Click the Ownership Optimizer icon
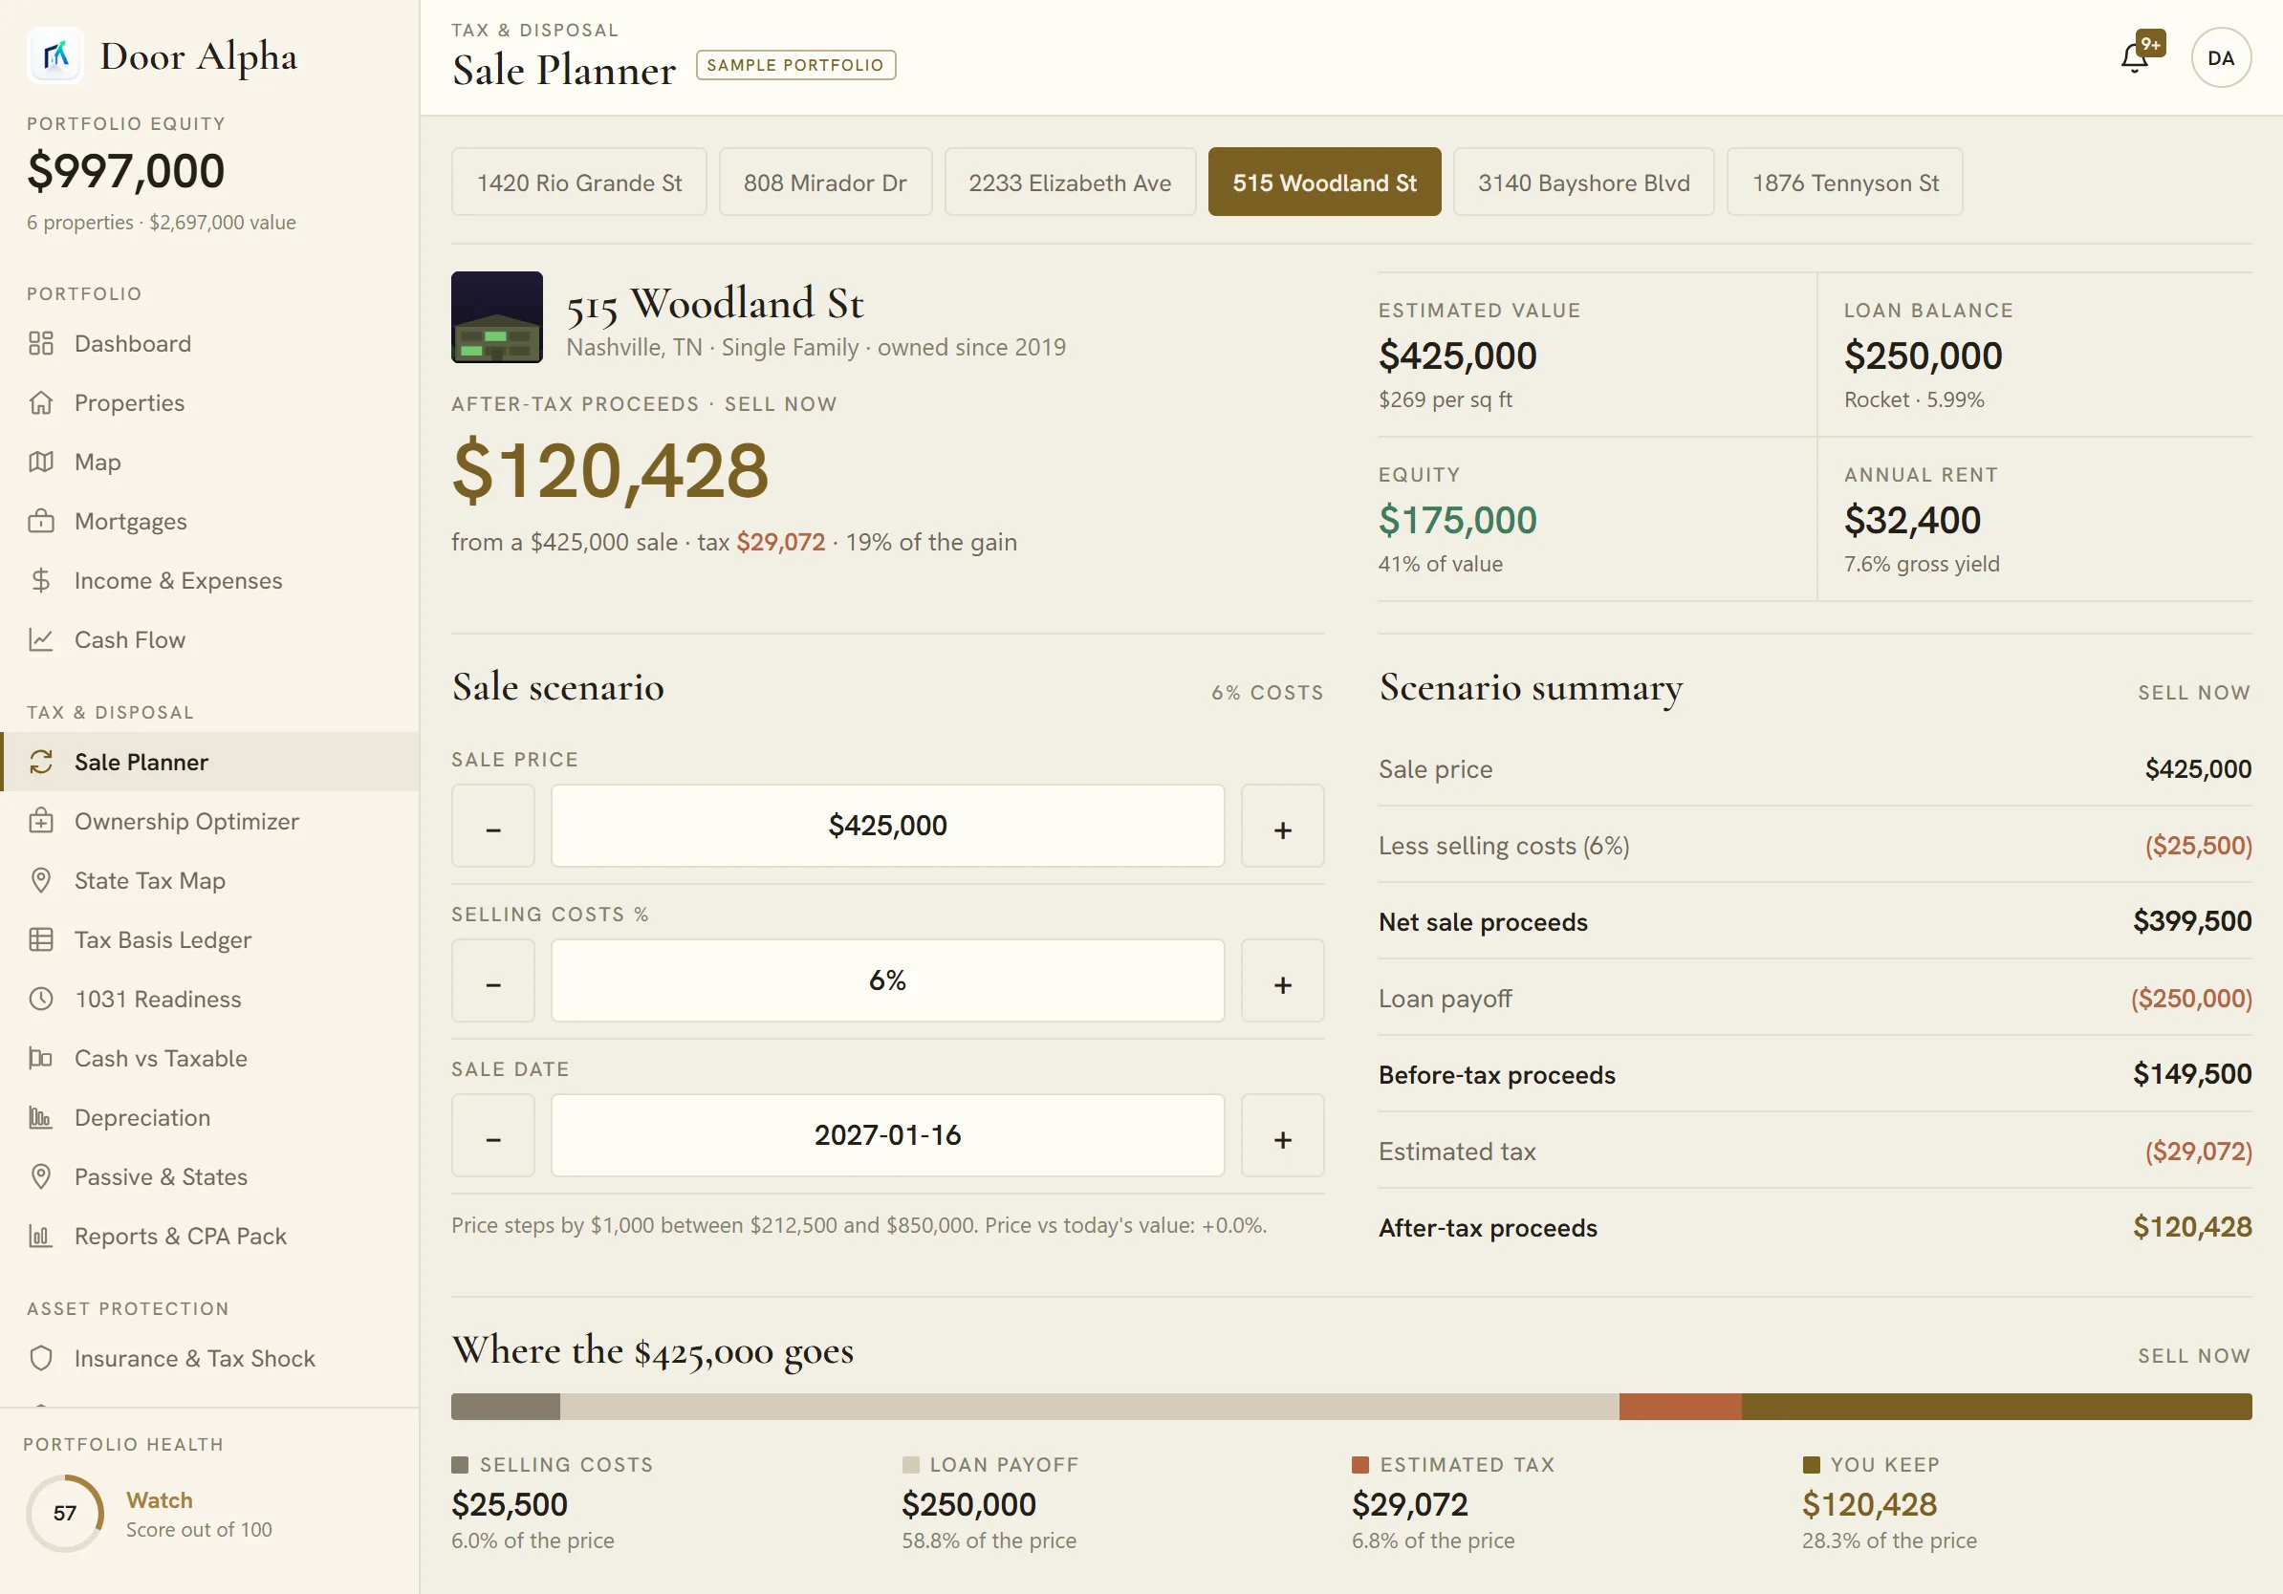 [x=41, y=821]
